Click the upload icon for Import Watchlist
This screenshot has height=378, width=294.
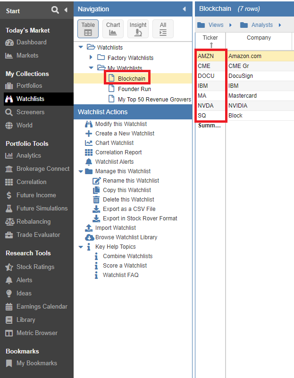click(89, 228)
